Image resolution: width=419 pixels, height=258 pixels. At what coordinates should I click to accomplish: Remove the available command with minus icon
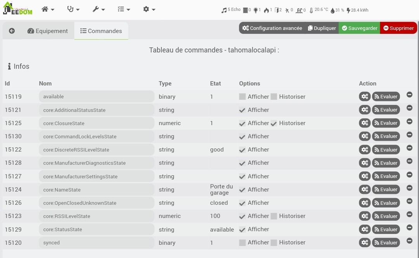[x=409, y=94]
